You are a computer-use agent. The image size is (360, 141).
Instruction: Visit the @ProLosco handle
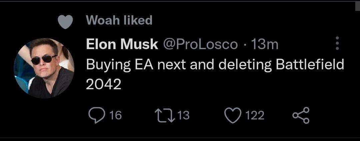200,44
